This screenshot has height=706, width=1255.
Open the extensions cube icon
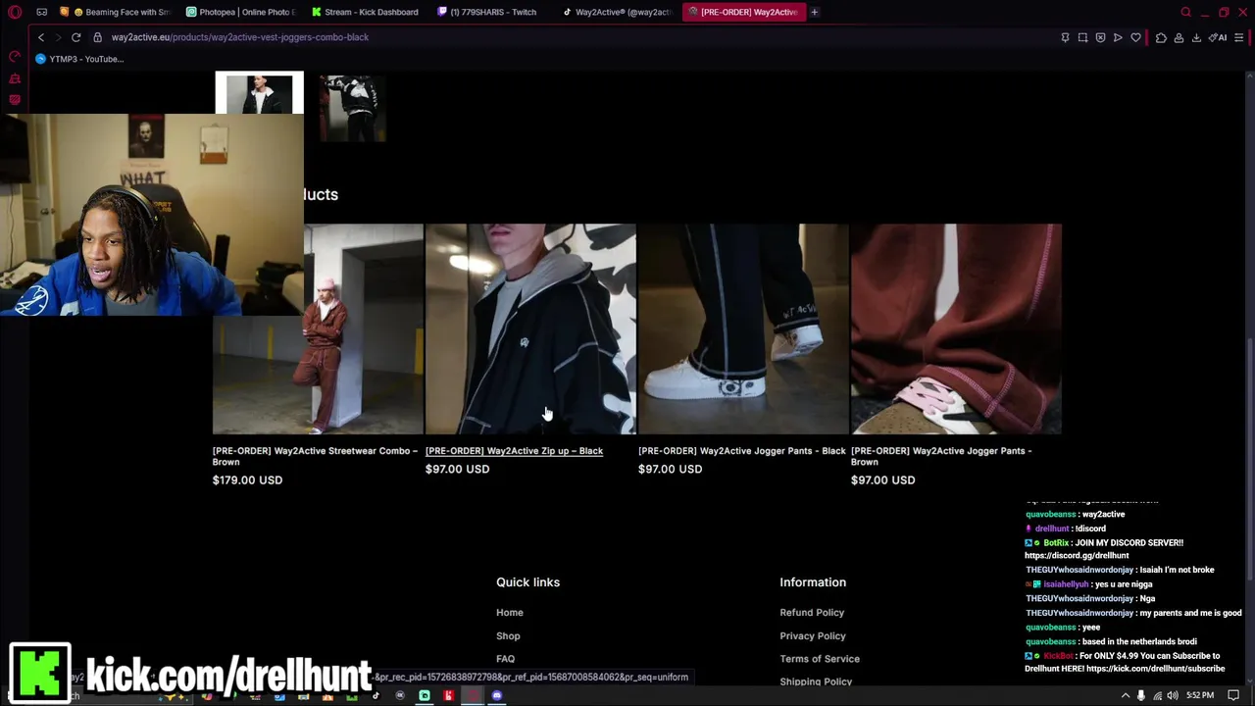click(1161, 37)
